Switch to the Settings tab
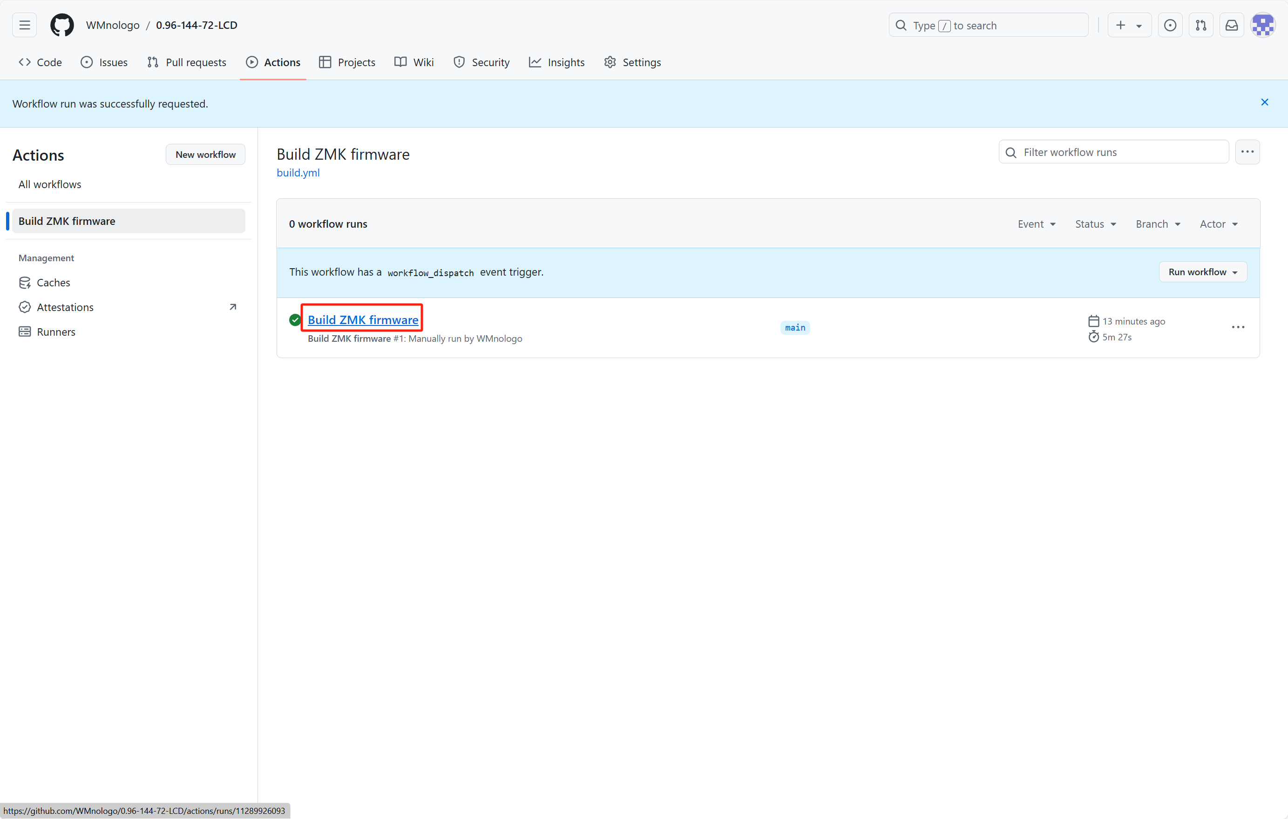The image size is (1288, 819). (x=633, y=62)
